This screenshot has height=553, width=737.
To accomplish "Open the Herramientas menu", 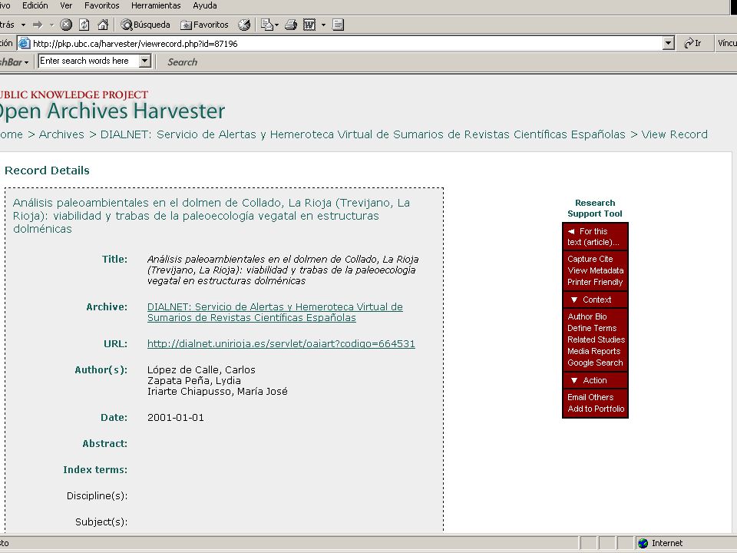I will click(x=156, y=5).
